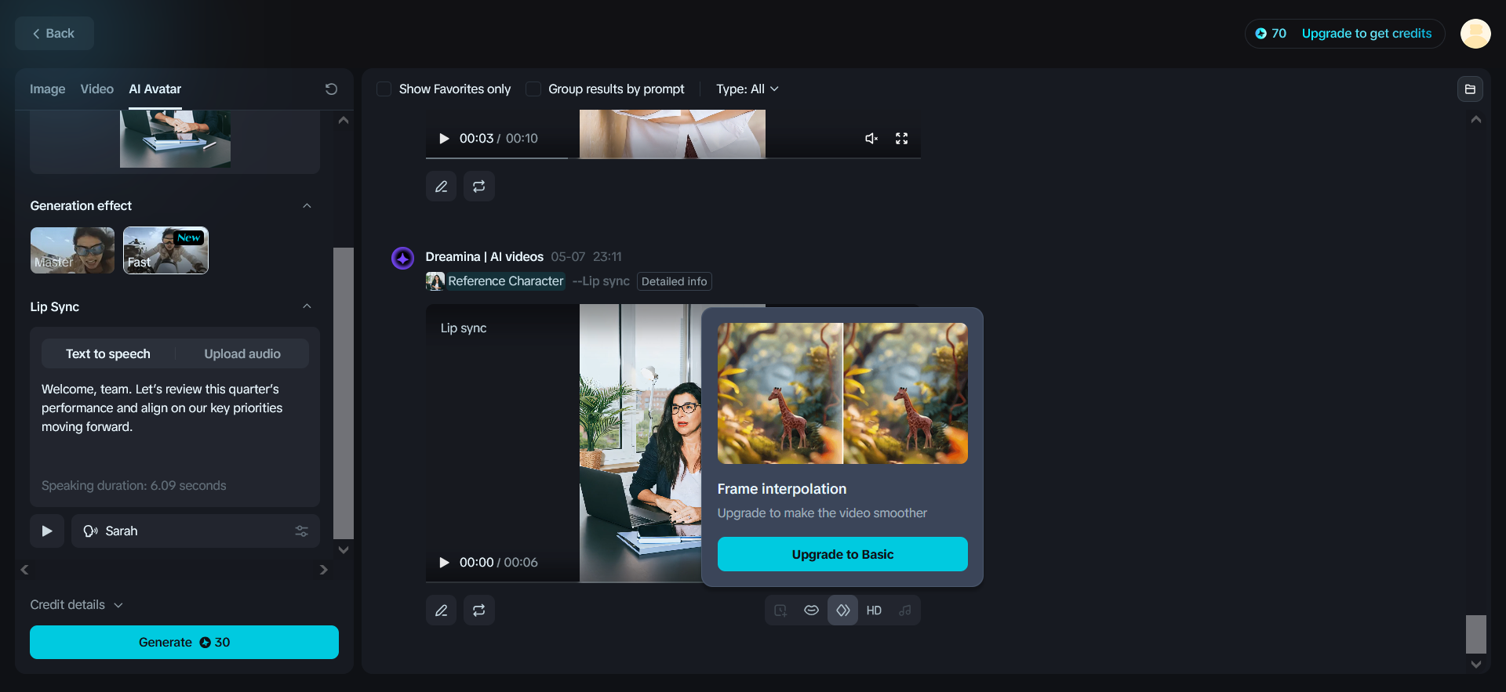Screen dimensions: 1506x692
Task: Collapse the Generation effect section
Action: point(307,206)
